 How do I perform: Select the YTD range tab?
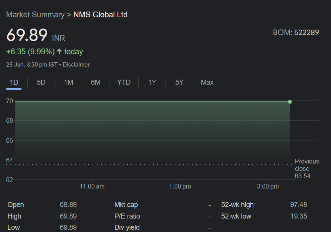point(124,82)
